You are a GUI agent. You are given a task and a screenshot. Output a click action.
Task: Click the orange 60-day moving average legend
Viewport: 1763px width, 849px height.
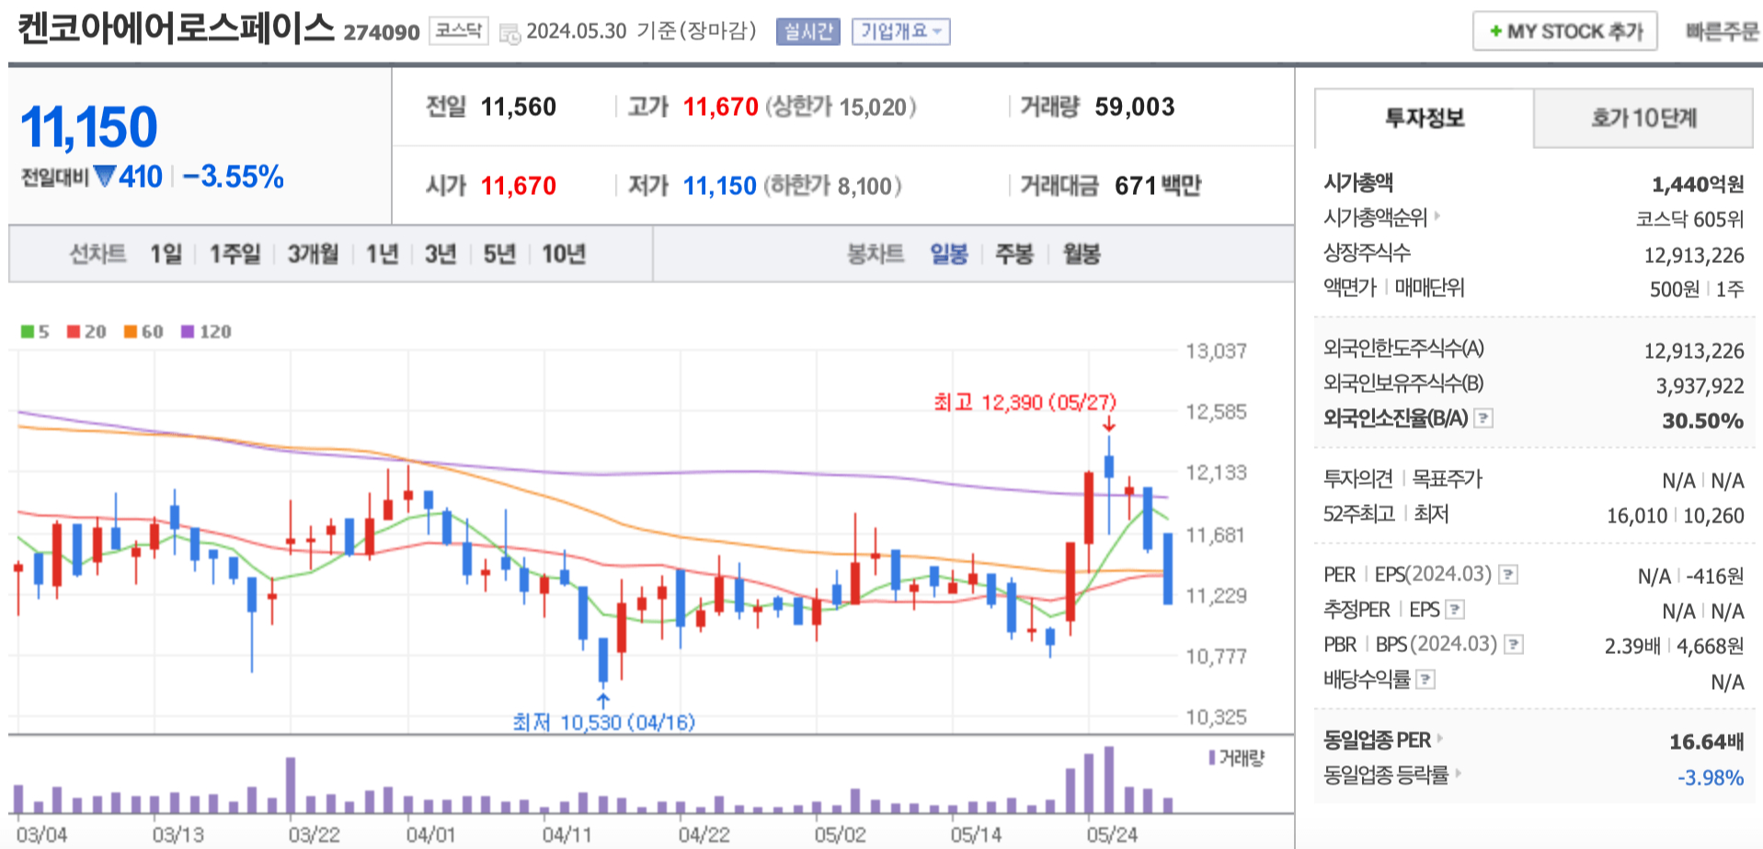pos(143,331)
